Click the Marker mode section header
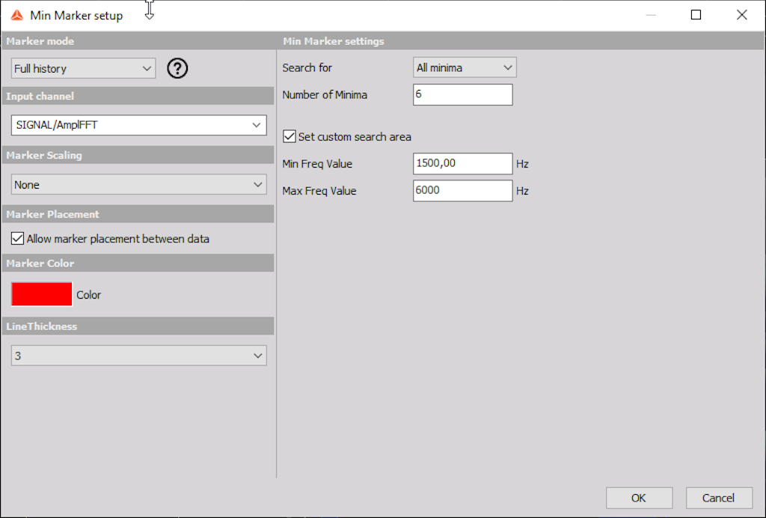Viewport: 766px width, 518px height. 138,41
